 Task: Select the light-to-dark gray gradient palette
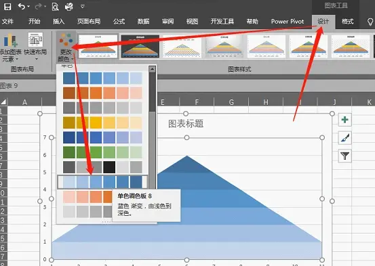tap(87, 212)
